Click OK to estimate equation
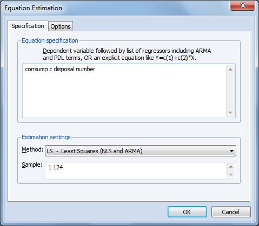 pos(187,212)
